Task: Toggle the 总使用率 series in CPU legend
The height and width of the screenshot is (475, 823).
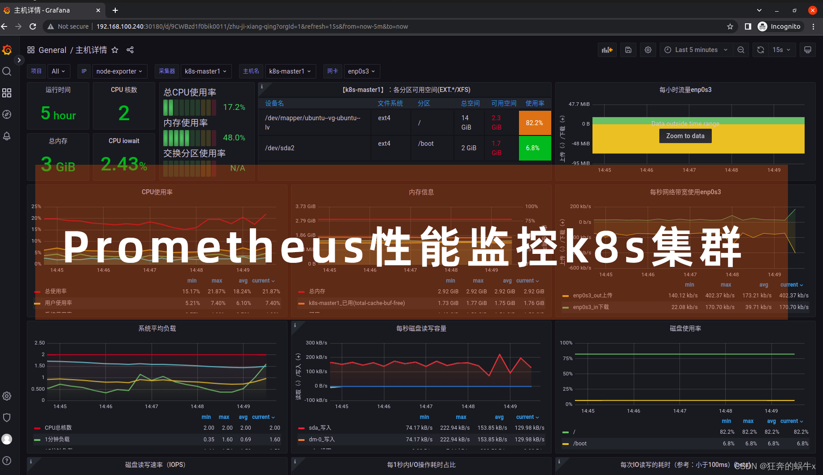Action: click(x=56, y=292)
